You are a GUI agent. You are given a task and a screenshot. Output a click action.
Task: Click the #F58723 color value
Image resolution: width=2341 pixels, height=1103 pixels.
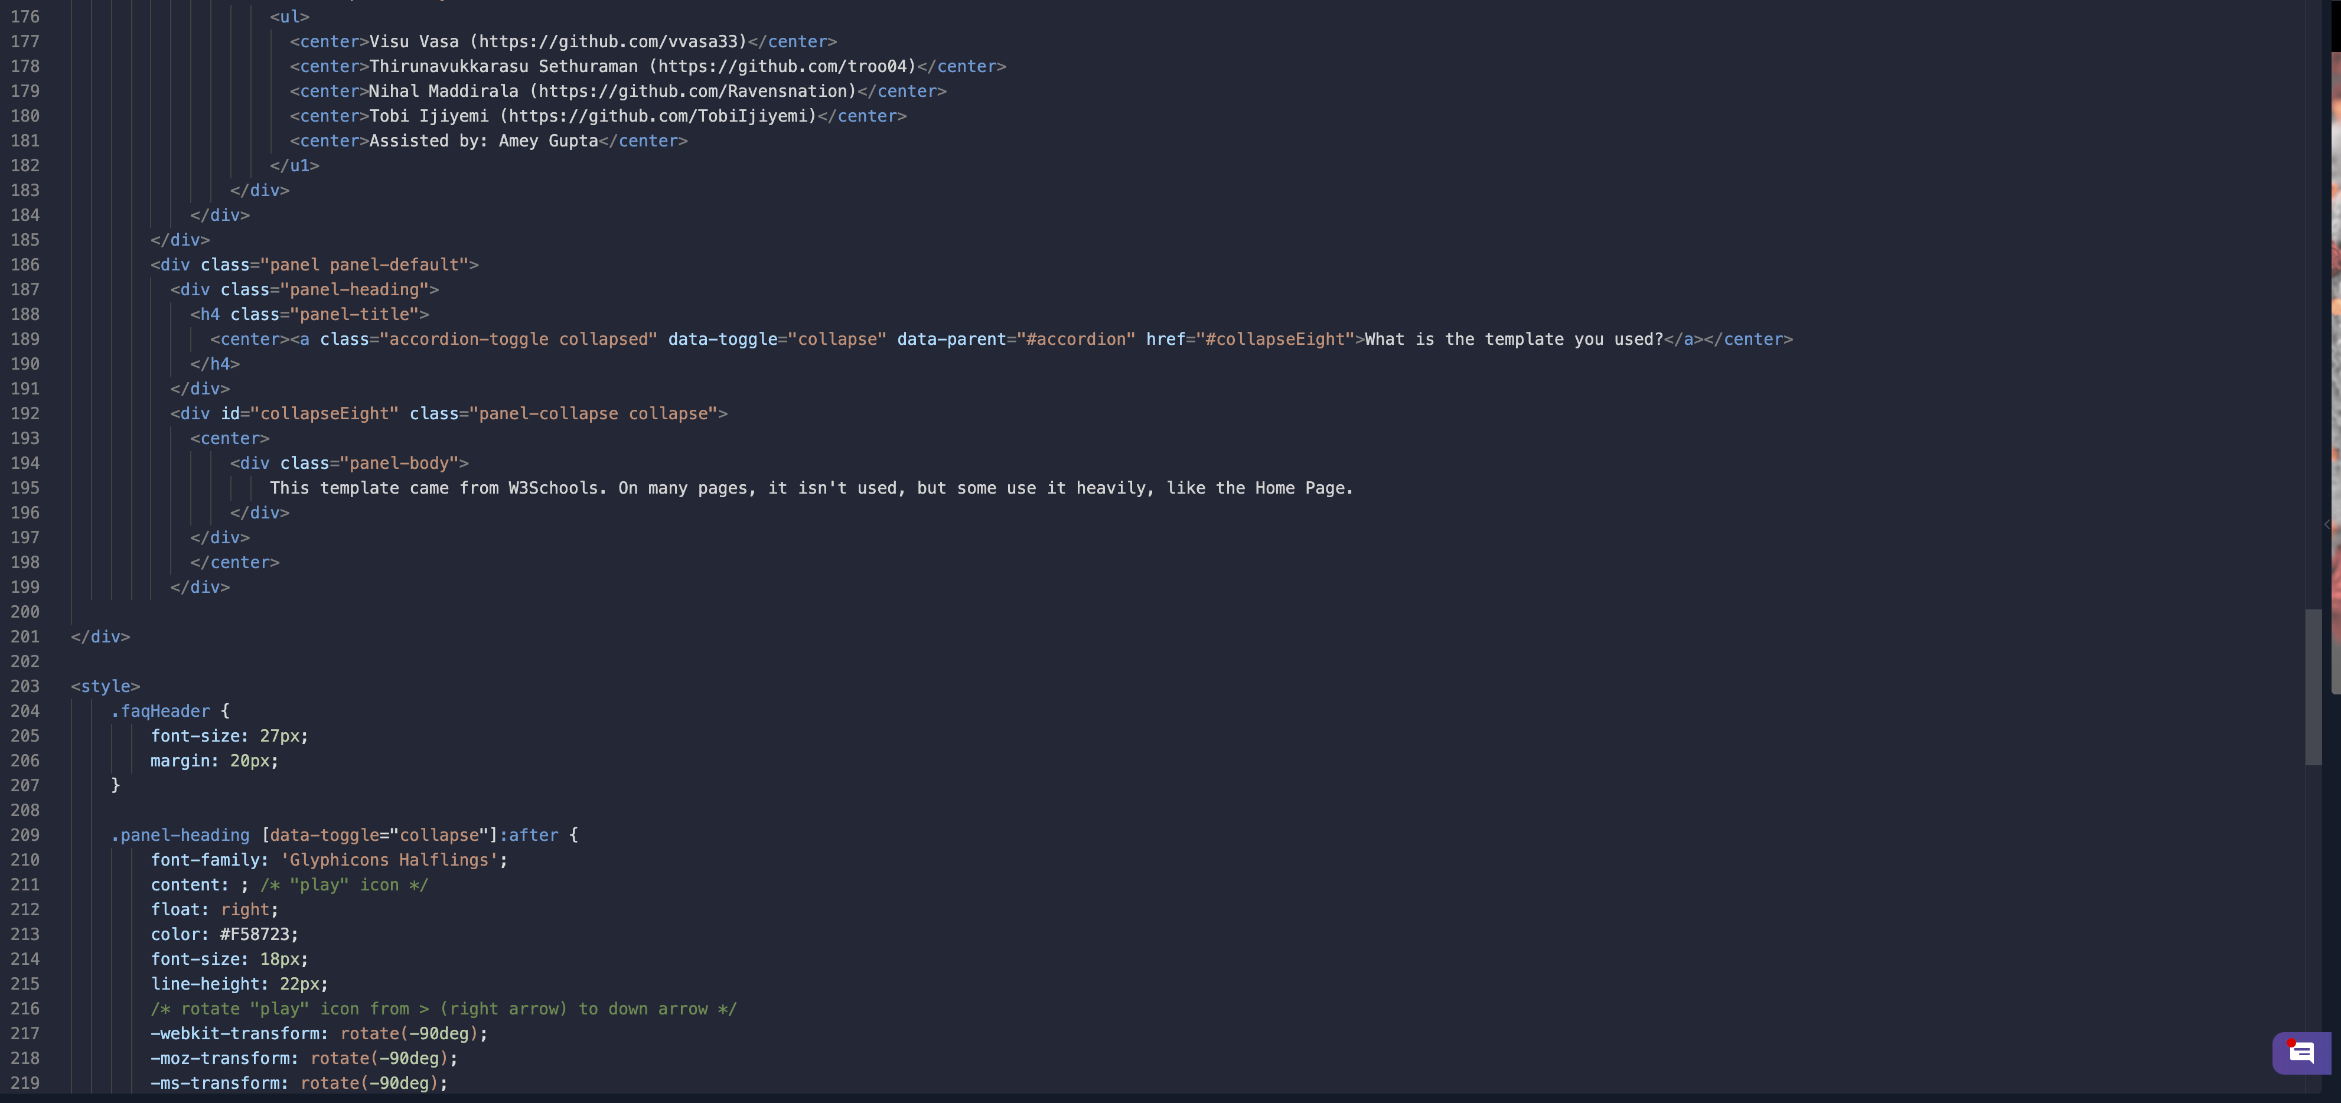(x=253, y=934)
